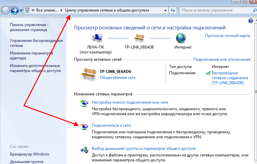Expand the breadcrumb arrow after 'Все элеме...'
The image size is (257, 164).
[61, 10]
